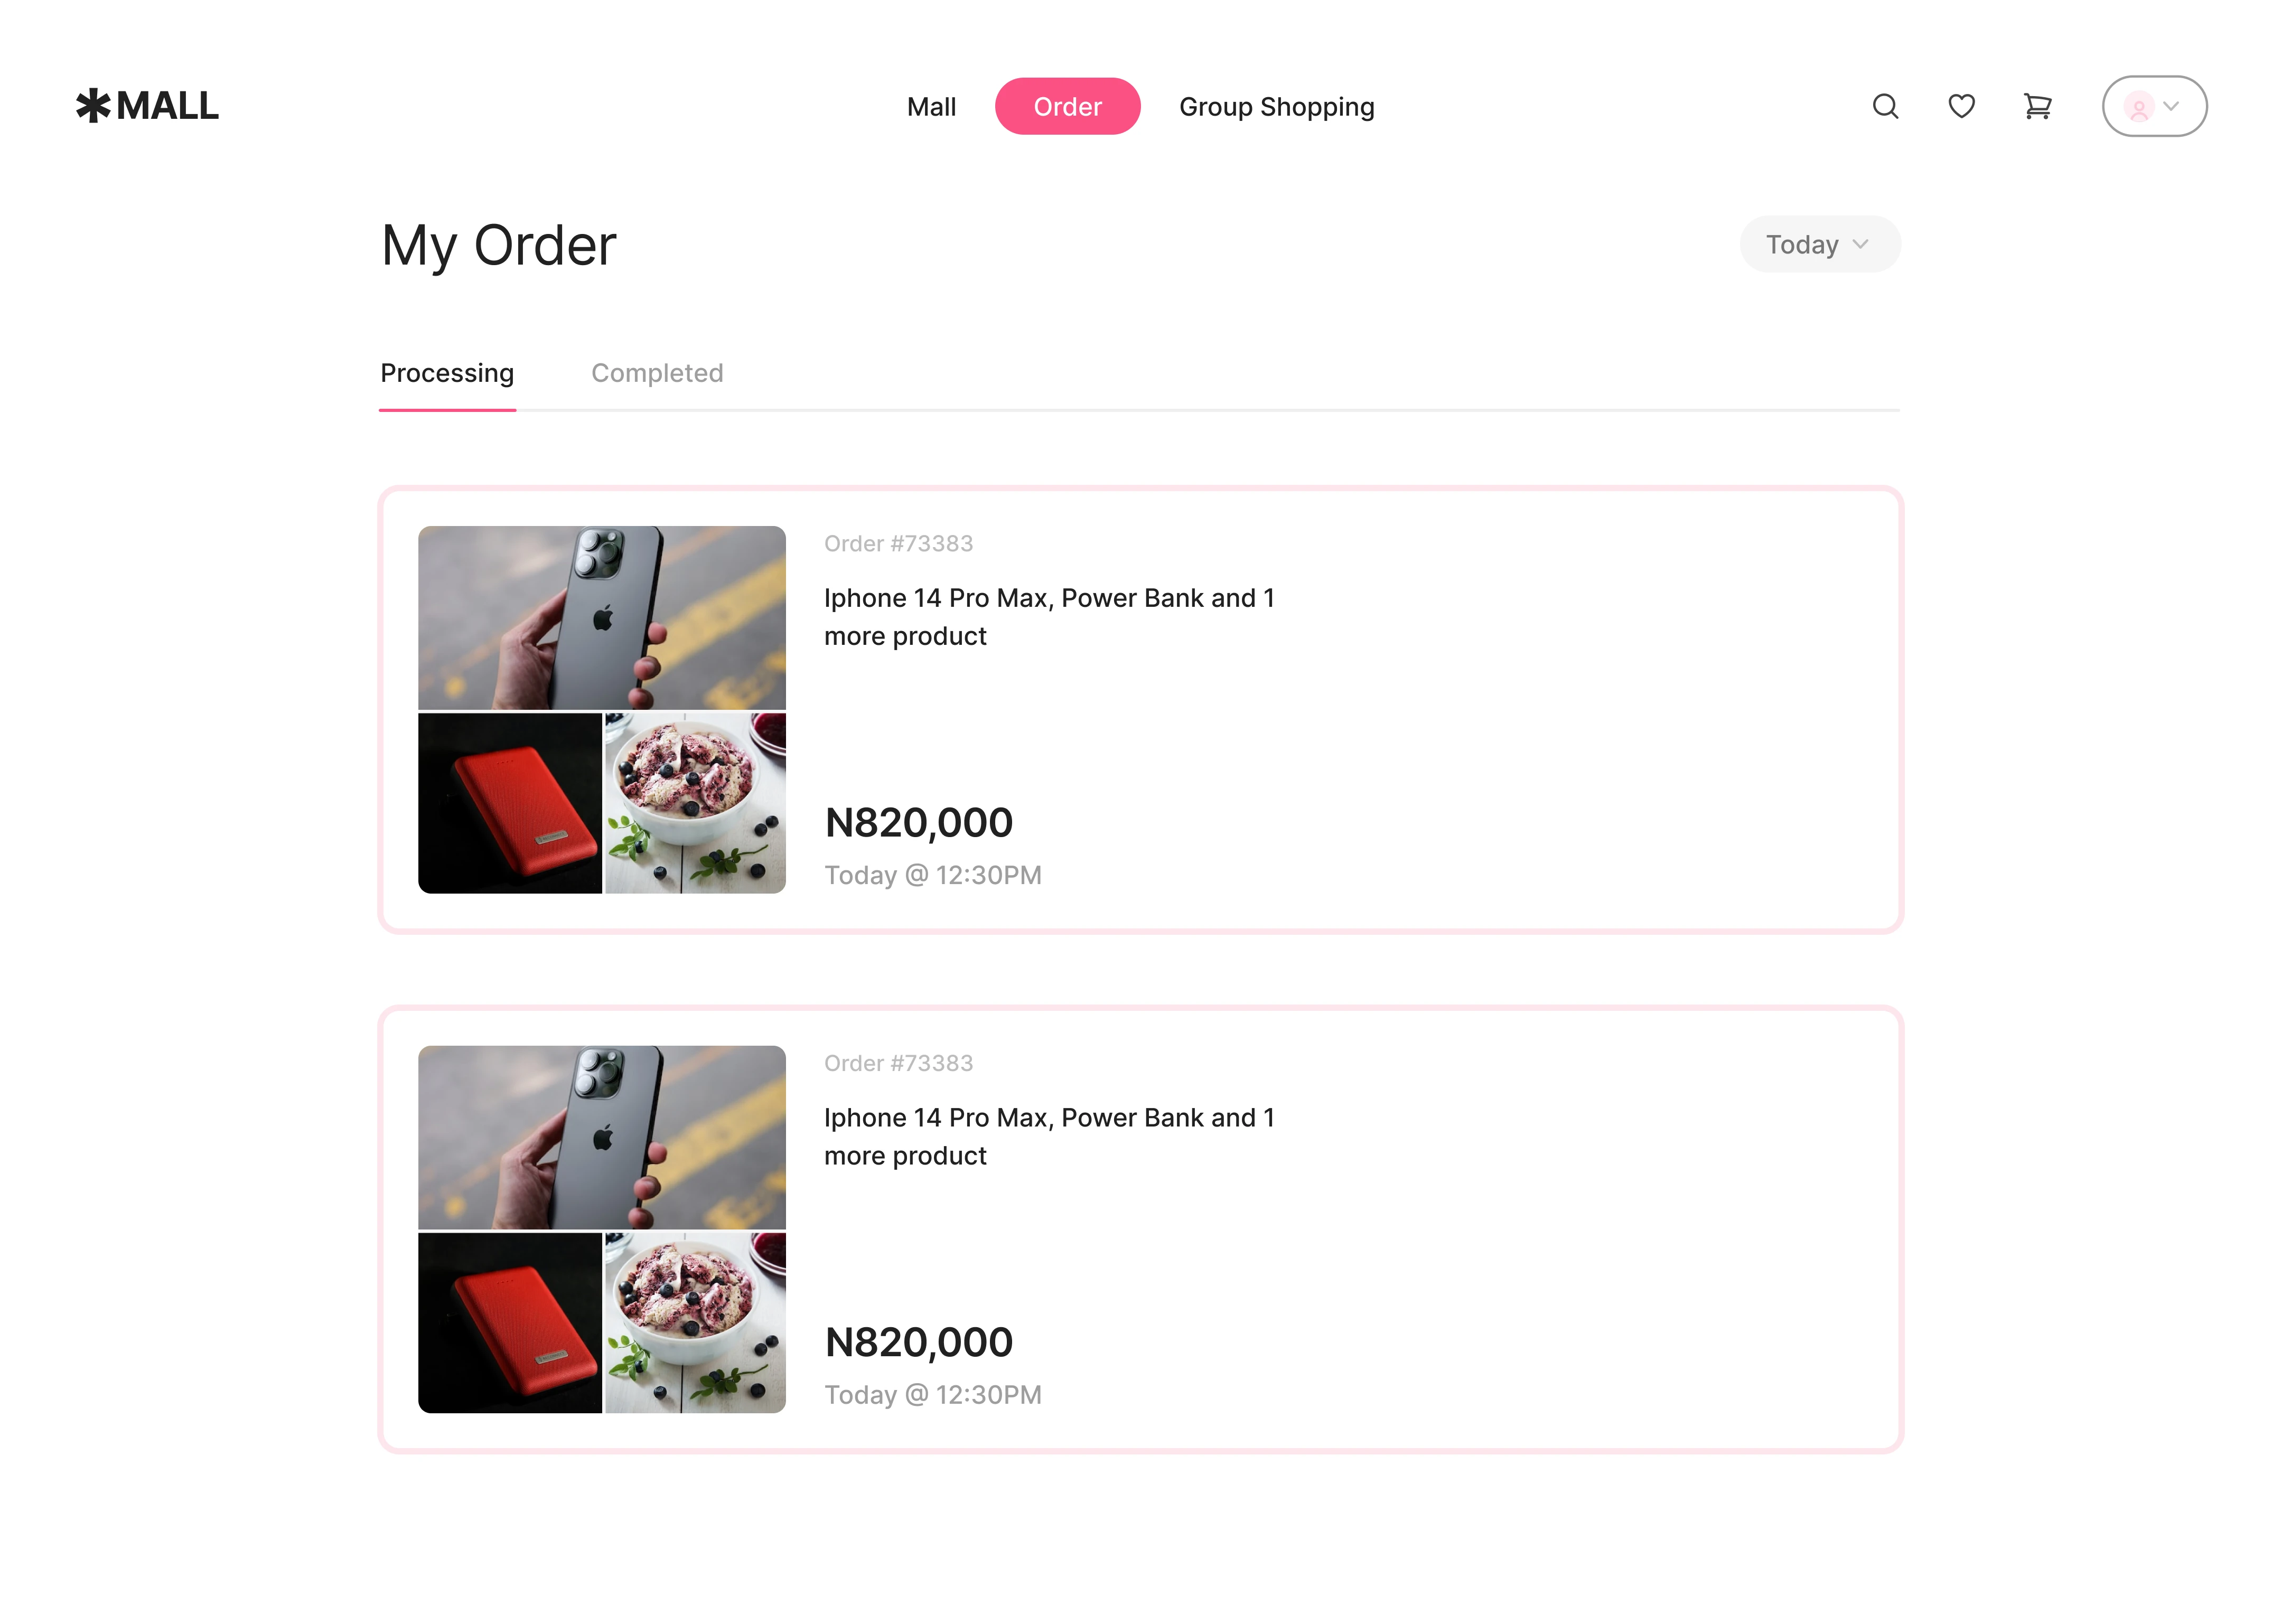Select the Processing tab

(447, 373)
